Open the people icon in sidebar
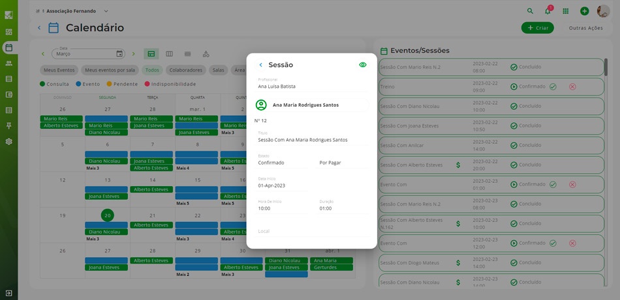This screenshot has height=300, width=620. tap(8, 63)
